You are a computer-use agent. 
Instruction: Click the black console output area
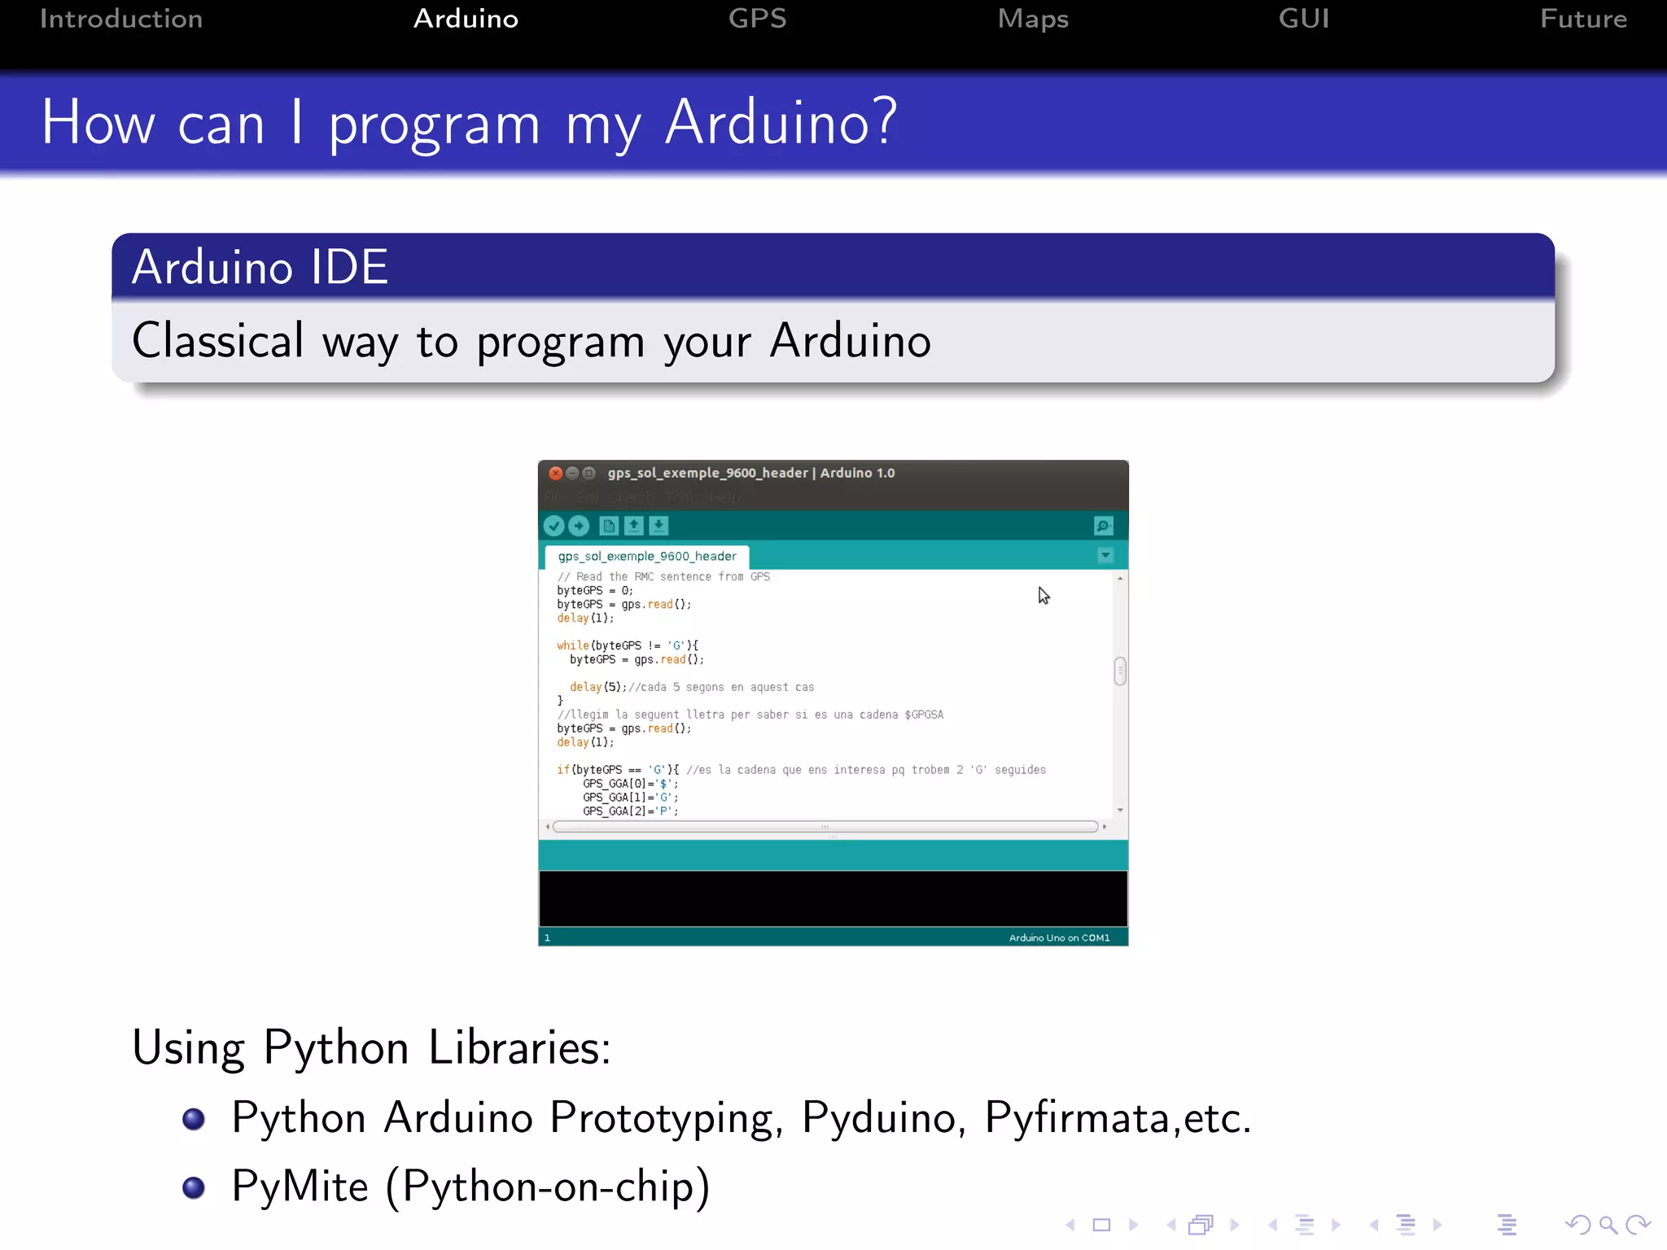coord(833,898)
